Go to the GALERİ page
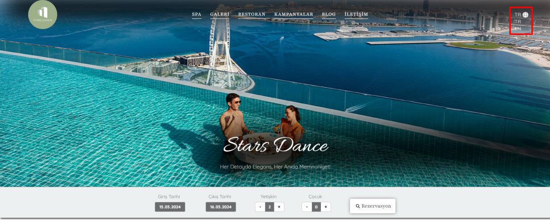 (219, 14)
